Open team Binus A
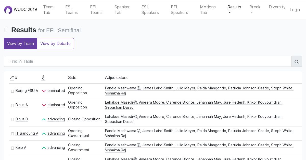The height and width of the screenshot is (160, 306). (x=22, y=105)
